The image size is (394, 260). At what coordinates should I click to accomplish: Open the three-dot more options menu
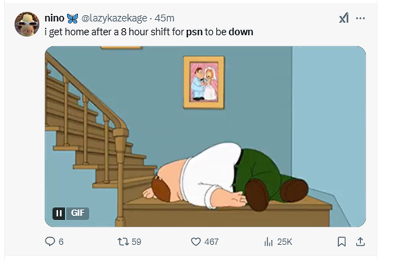[x=361, y=18]
